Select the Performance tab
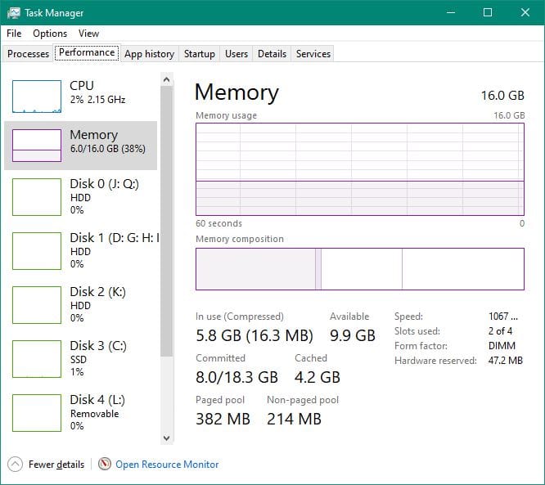The image size is (545, 485). point(87,52)
